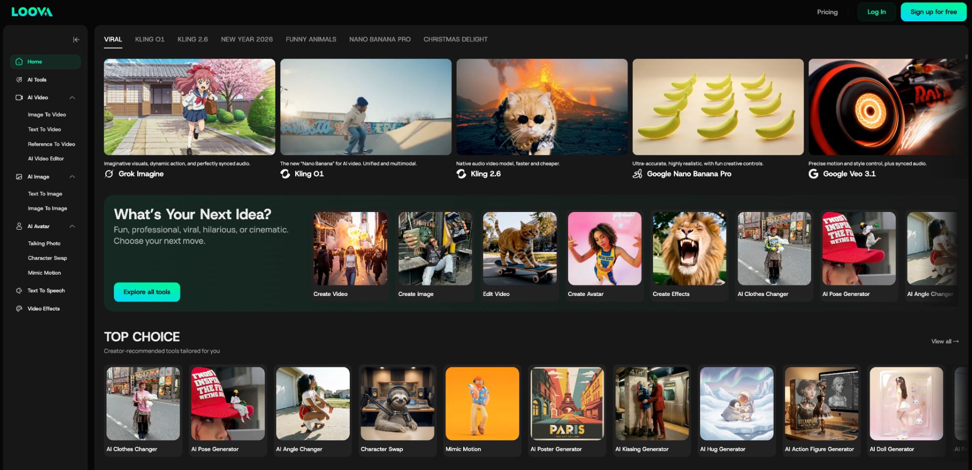Open the View all link in Top Choice
This screenshot has height=470, width=972.
coord(945,341)
